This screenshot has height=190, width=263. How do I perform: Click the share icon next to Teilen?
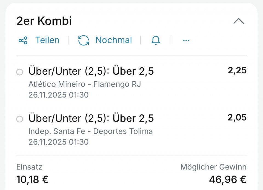pyautogui.click(x=23, y=41)
